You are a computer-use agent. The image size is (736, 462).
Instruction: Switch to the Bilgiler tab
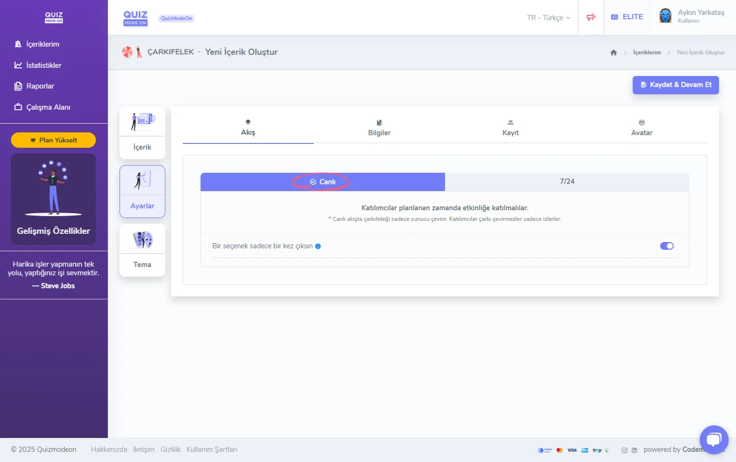pos(379,128)
